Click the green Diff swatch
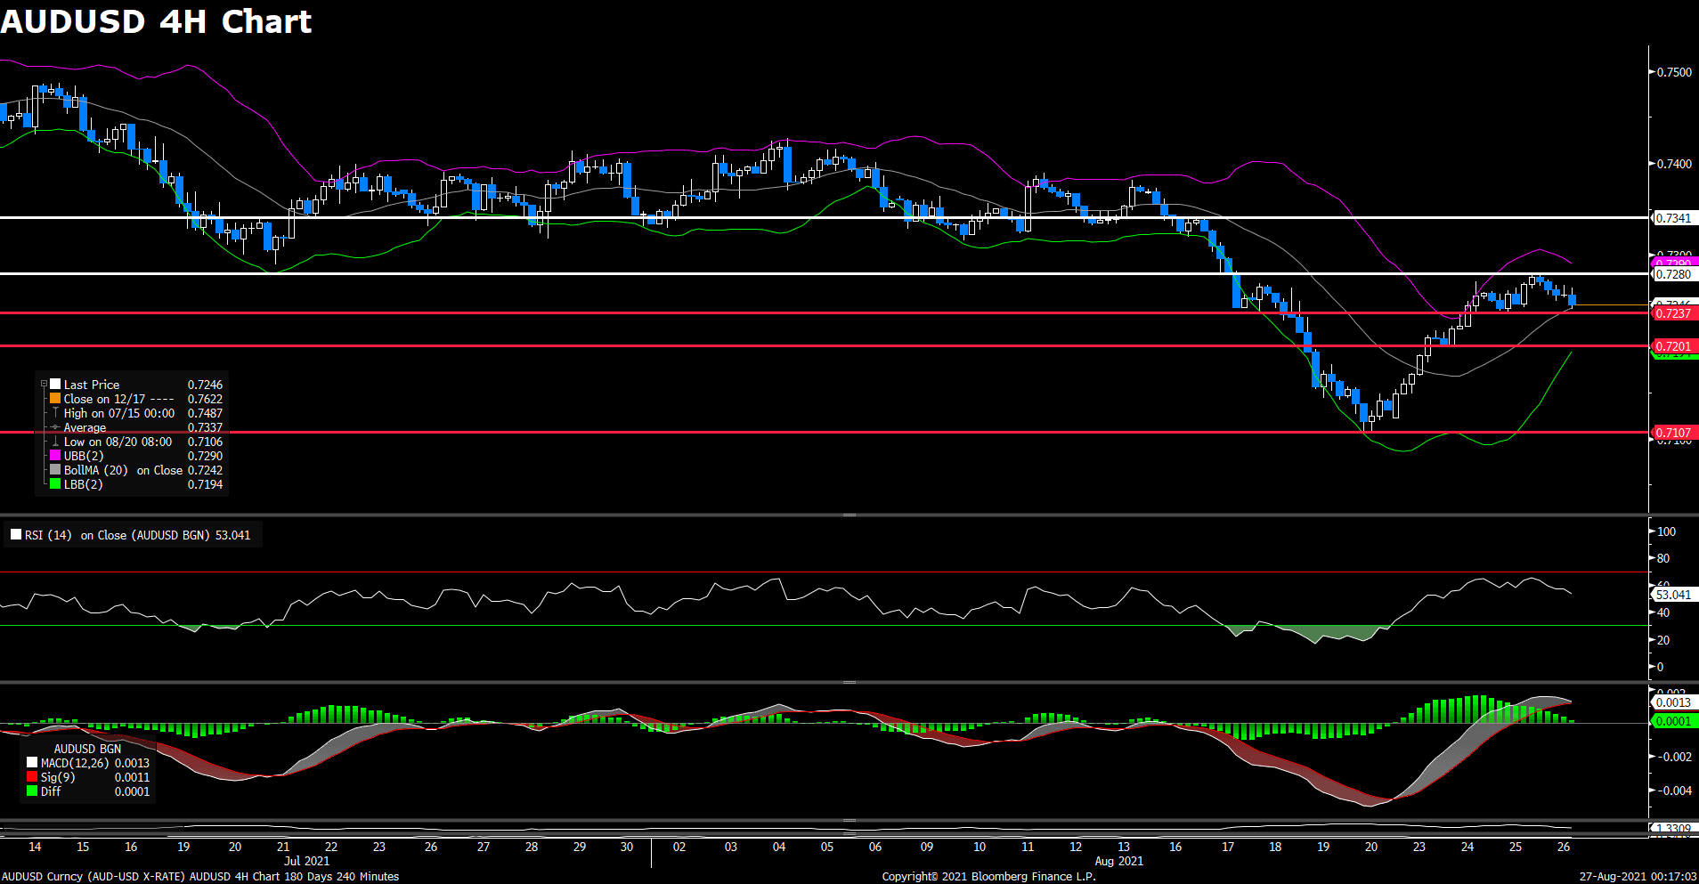The height and width of the screenshot is (884, 1699). pyautogui.click(x=32, y=791)
